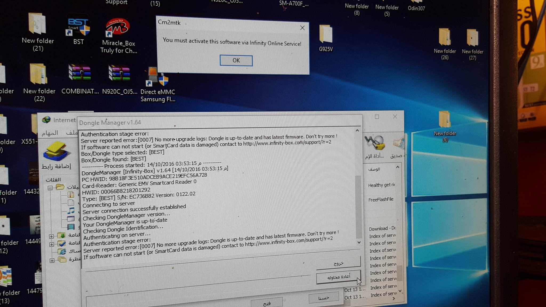546x307 pixels.
Task: Click 'Authenticating on server...' log line
Action: (117, 236)
